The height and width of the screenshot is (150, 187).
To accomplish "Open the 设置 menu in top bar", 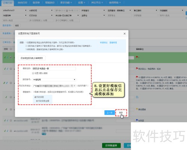I will (x=82, y=3).
